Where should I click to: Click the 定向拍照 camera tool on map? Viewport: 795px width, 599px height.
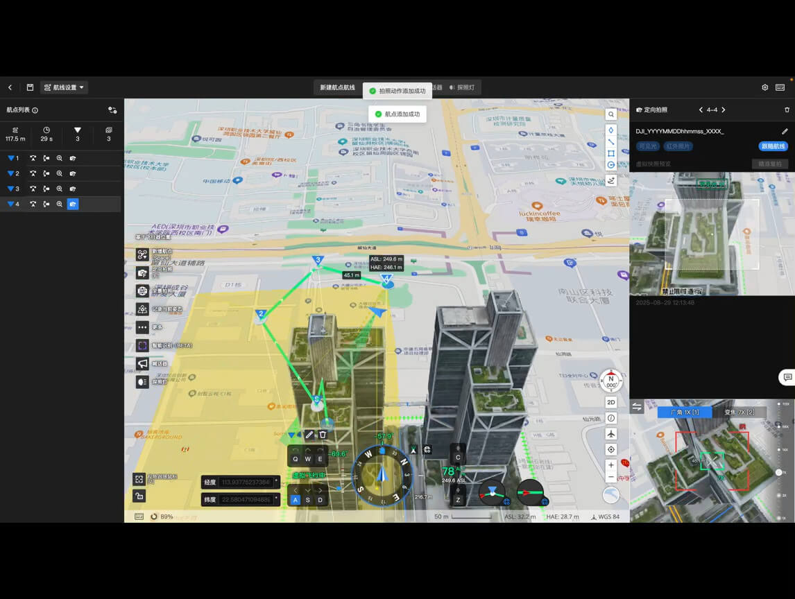point(142,272)
